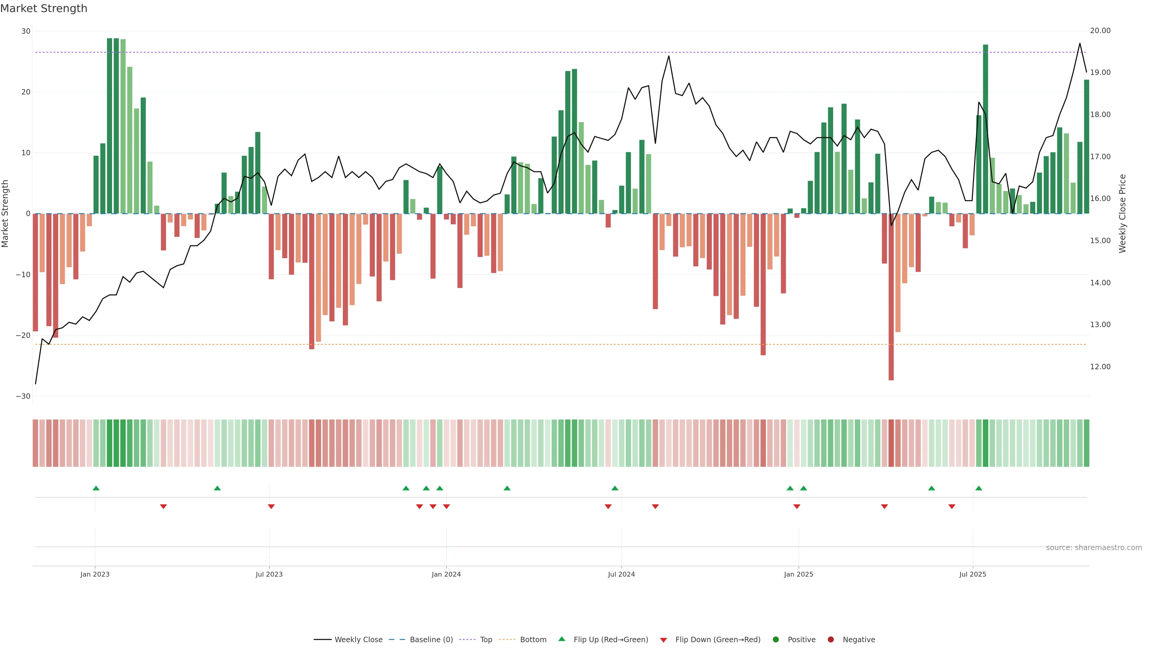The image size is (1157, 650).
Task: Click the green flip-up marker just before Jul 2024
Action: (x=615, y=488)
